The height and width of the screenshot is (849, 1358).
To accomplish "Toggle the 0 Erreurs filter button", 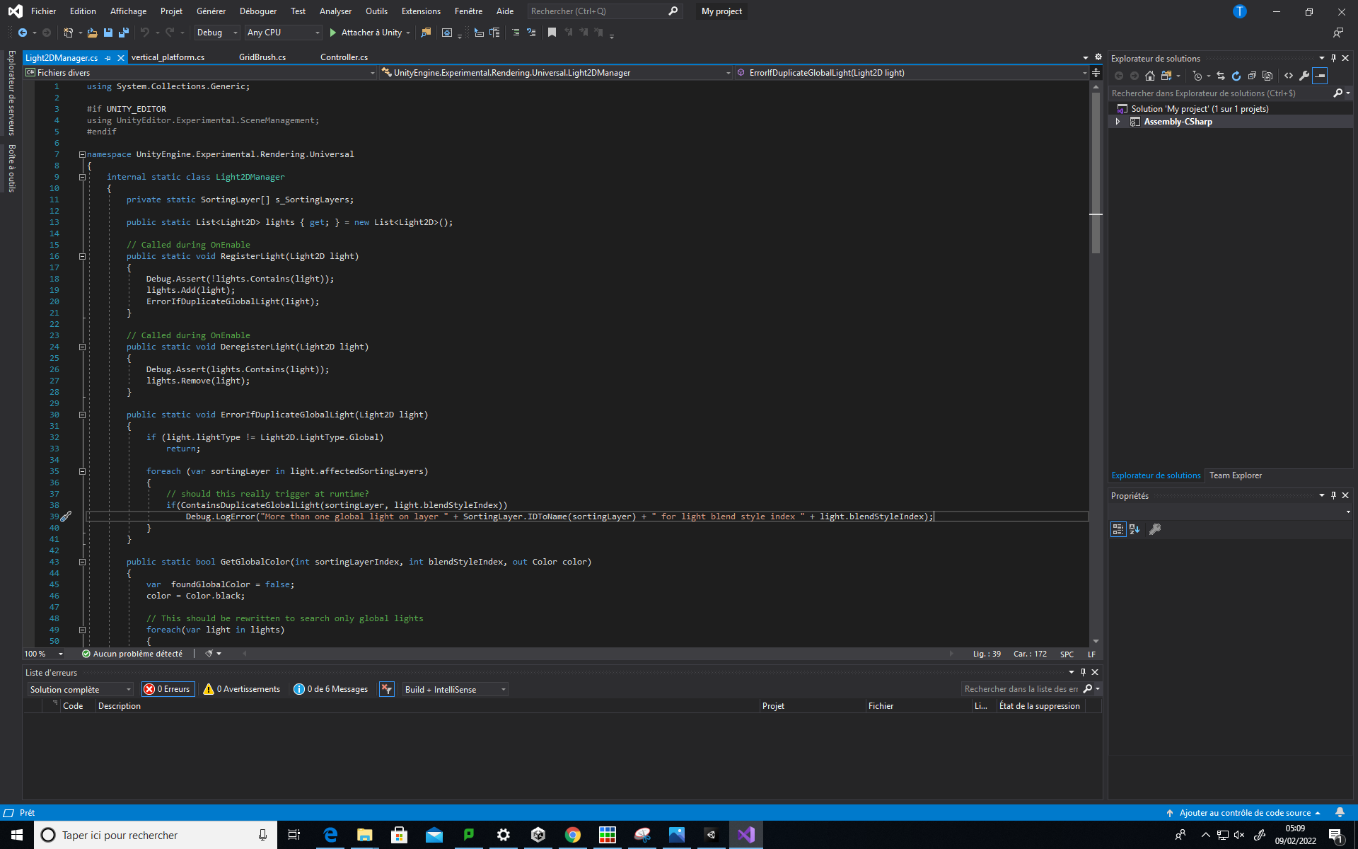I will pyautogui.click(x=168, y=689).
